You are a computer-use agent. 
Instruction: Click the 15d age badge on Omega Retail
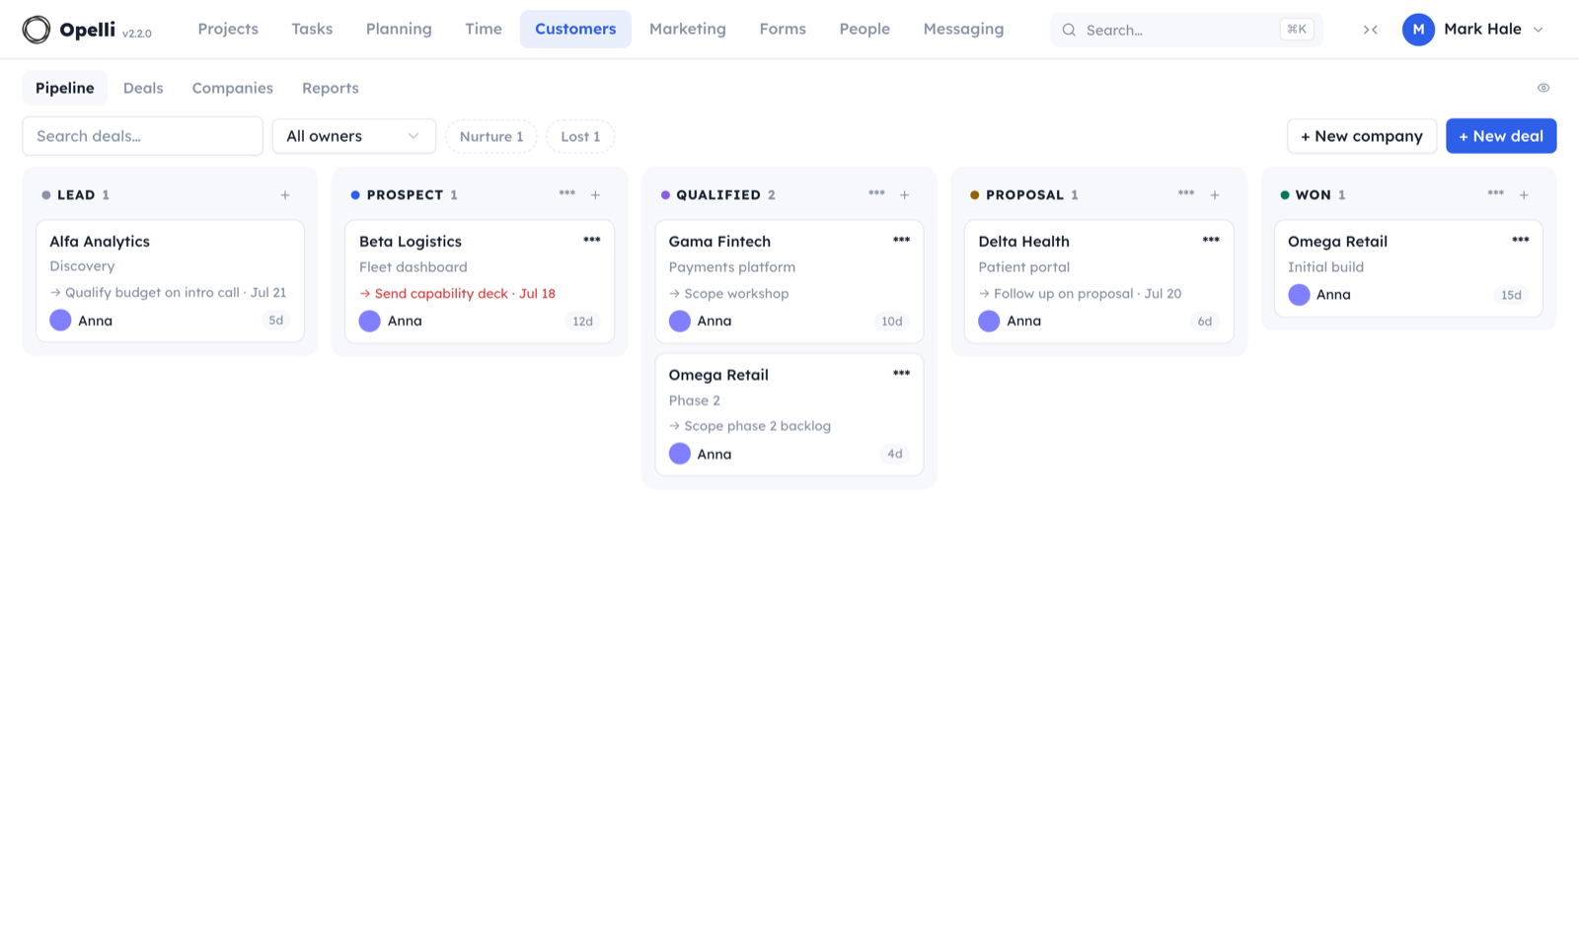pyautogui.click(x=1511, y=295)
